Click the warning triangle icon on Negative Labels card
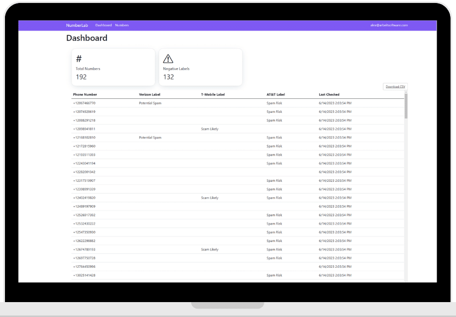 pos(168,59)
